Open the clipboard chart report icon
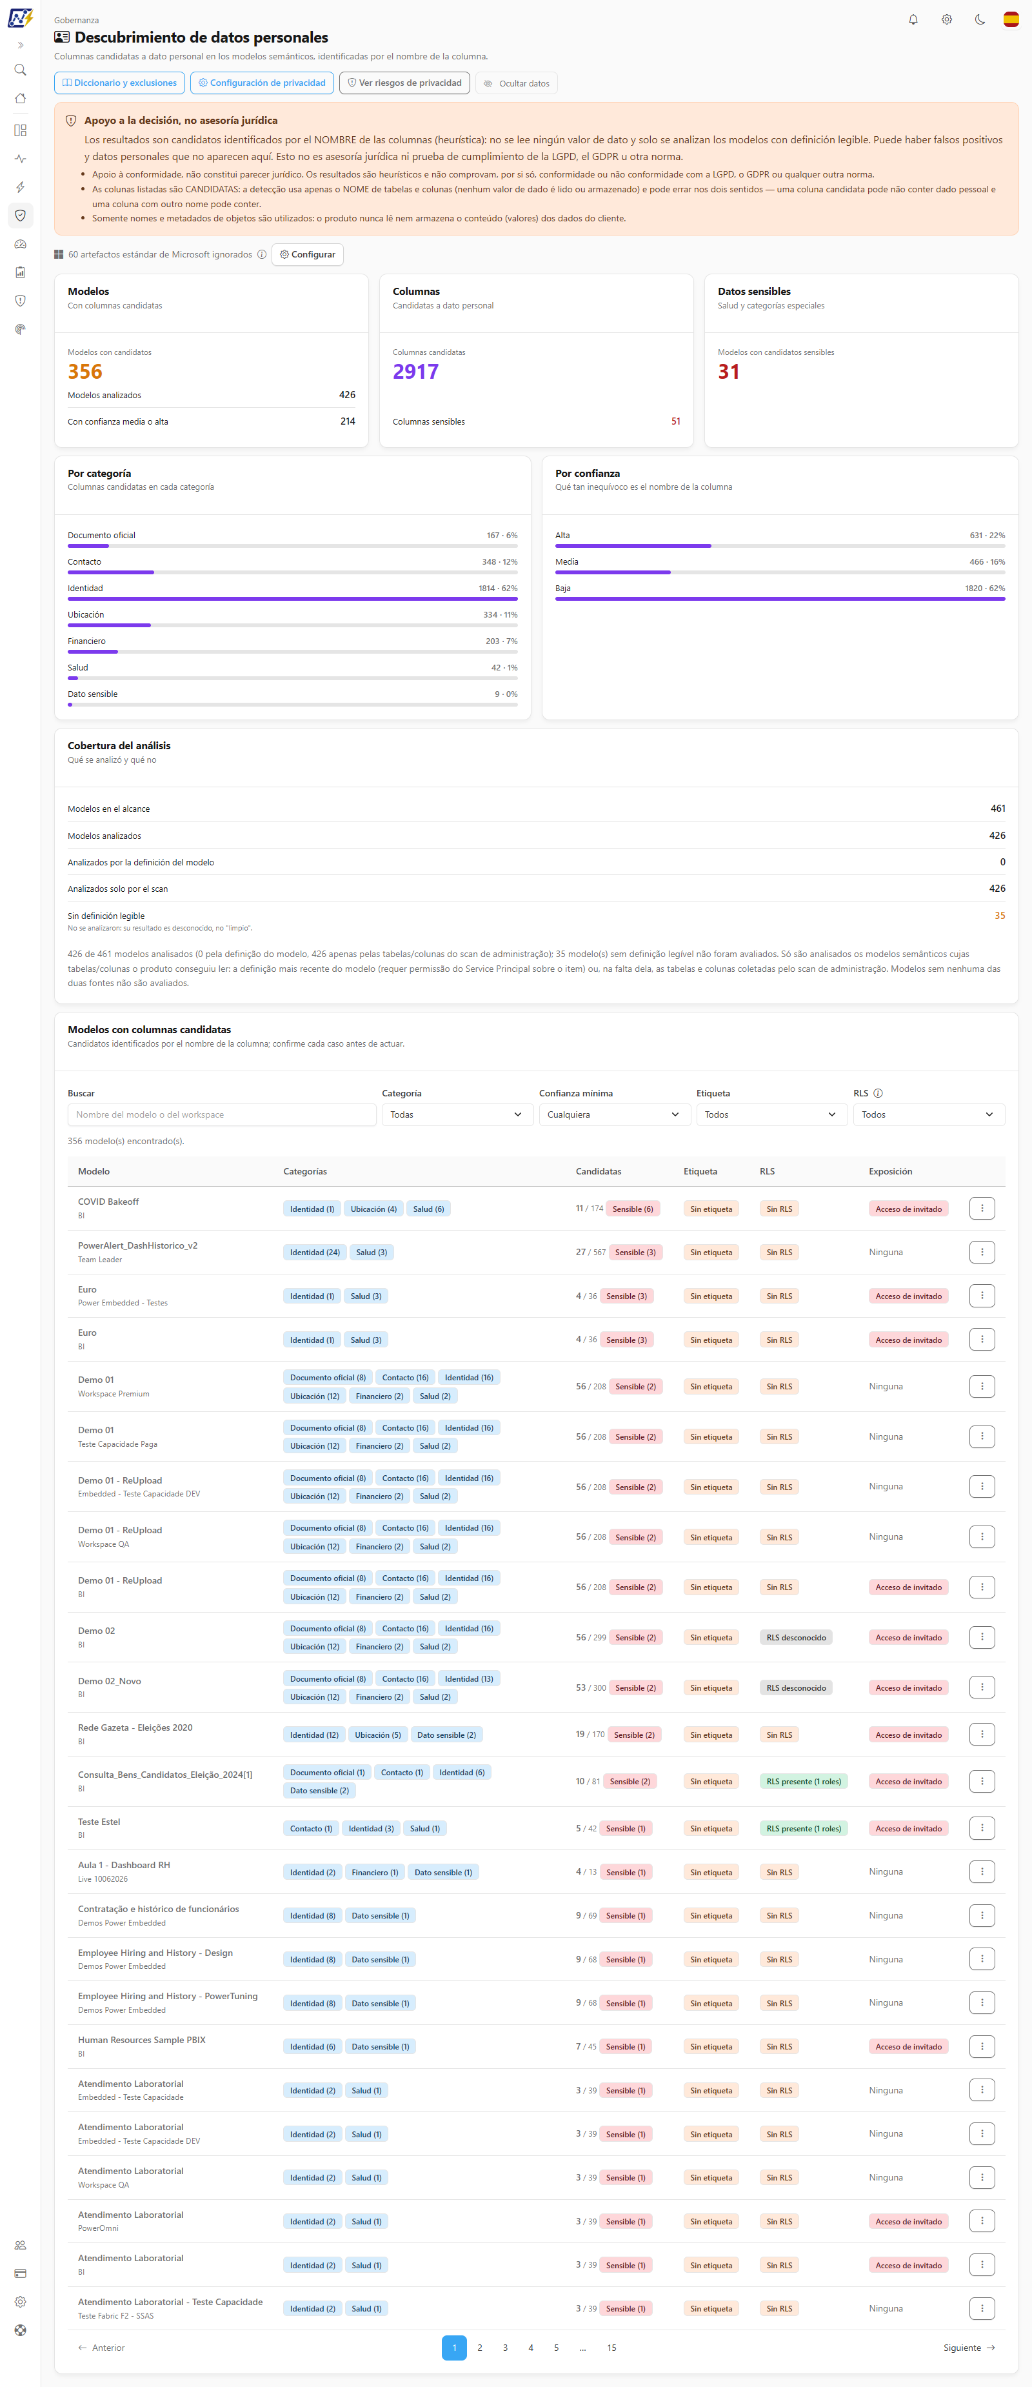Image resolution: width=1032 pixels, height=2387 pixels. [21, 272]
